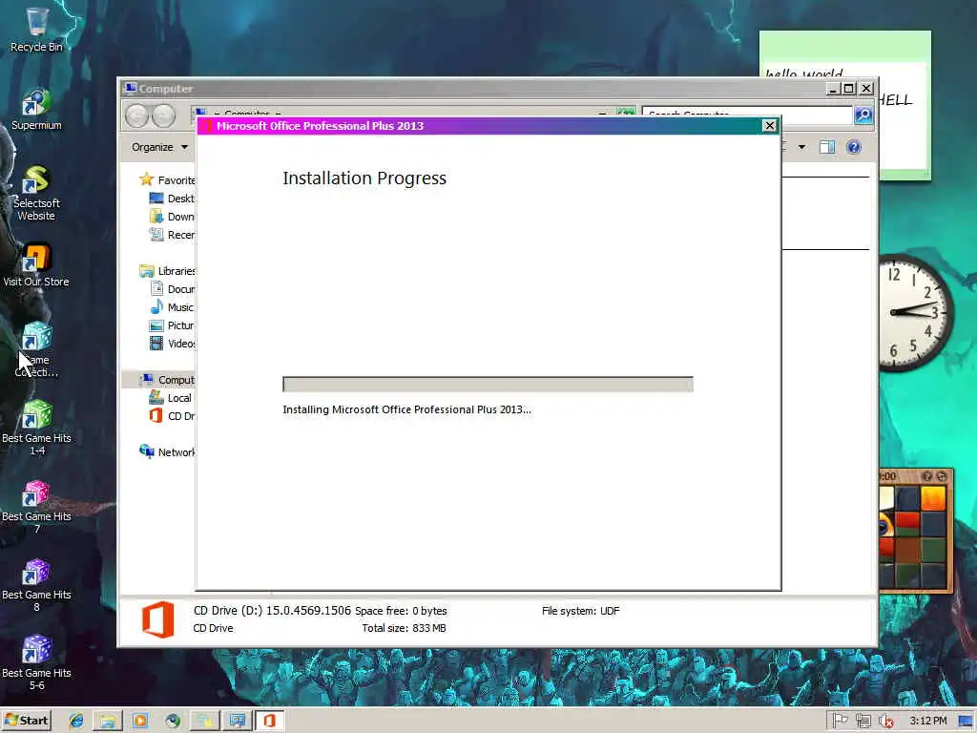Open the muted volume tray icon

[885, 721]
